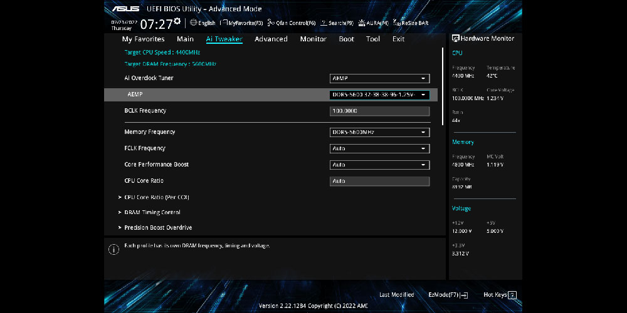Click the CPU heading in Hardware Monitor
The width and height of the screenshot is (627, 313).
tap(457, 53)
